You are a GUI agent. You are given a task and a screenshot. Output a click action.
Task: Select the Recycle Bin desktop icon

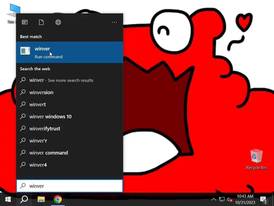tap(256, 159)
